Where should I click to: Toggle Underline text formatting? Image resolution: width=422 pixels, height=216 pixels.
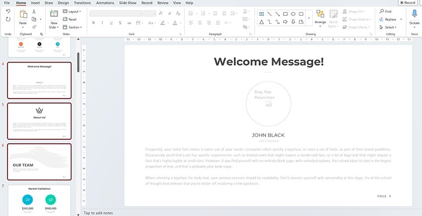pos(110,22)
